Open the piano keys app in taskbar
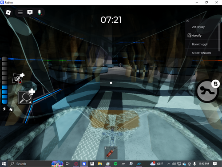The width and height of the screenshot is (222, 167). point(92,164)
